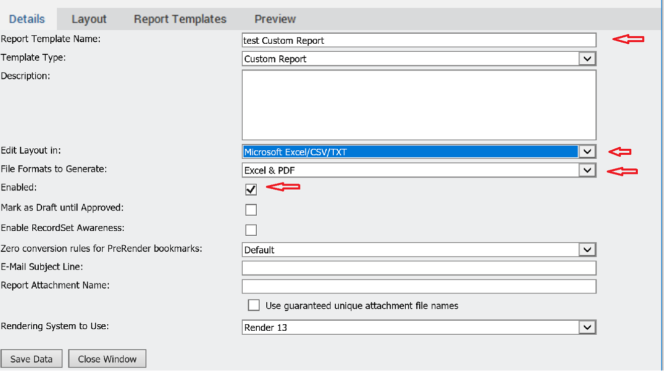Screen dimensions: 664x376
Task: Open the Report Templates tab
Action: pyautogui.click(x=180, y=19)
